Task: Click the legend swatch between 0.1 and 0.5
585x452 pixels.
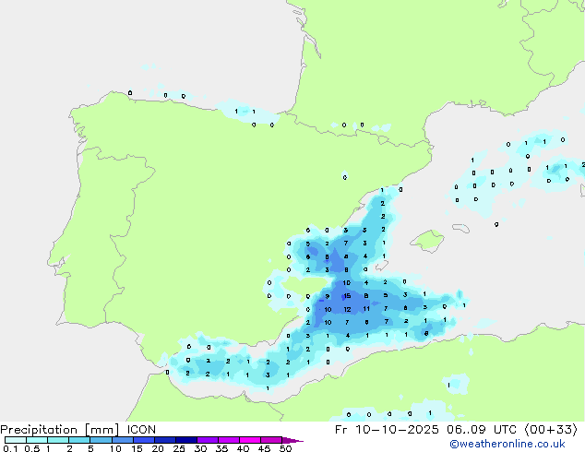Action: [16, 440]
